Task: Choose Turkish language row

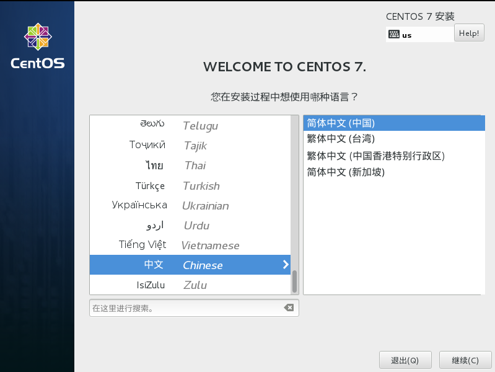Action: [190, 185]
